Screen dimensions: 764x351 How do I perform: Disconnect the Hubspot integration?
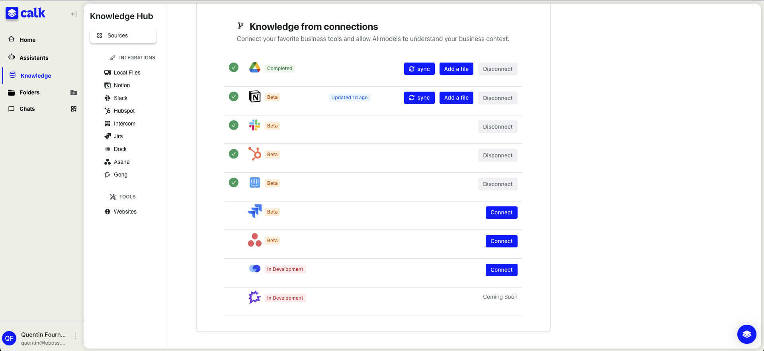(498, 155)
